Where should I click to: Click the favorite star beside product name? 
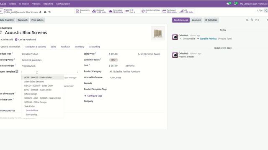pos(1,32)
